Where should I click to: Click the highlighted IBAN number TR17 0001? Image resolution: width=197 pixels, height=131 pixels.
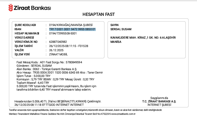[72, 29]
